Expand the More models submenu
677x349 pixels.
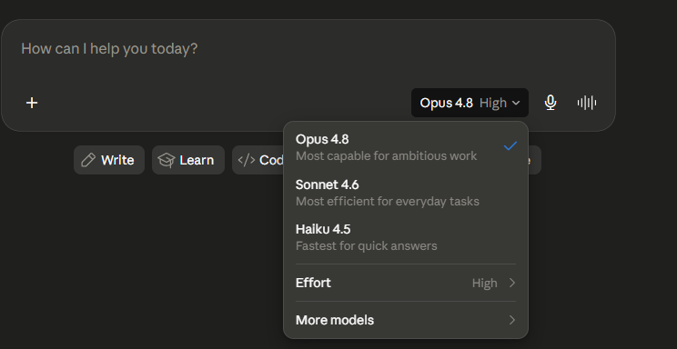pos(406,320)
